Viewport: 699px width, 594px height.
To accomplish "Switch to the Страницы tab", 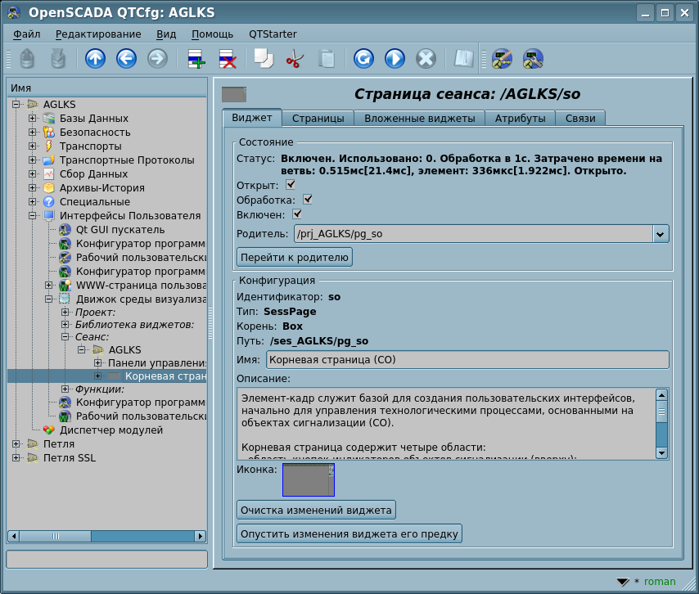I will (318, 119).
